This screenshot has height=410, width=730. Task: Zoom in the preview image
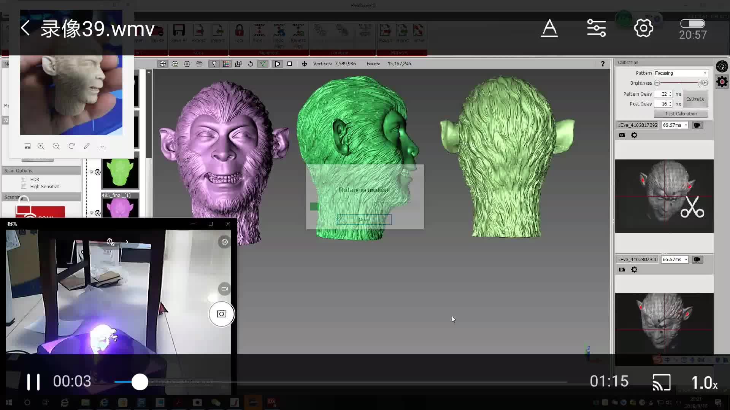point(41,146)
